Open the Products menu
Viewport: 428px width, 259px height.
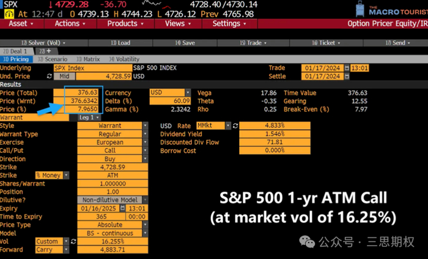pos(125,24)
